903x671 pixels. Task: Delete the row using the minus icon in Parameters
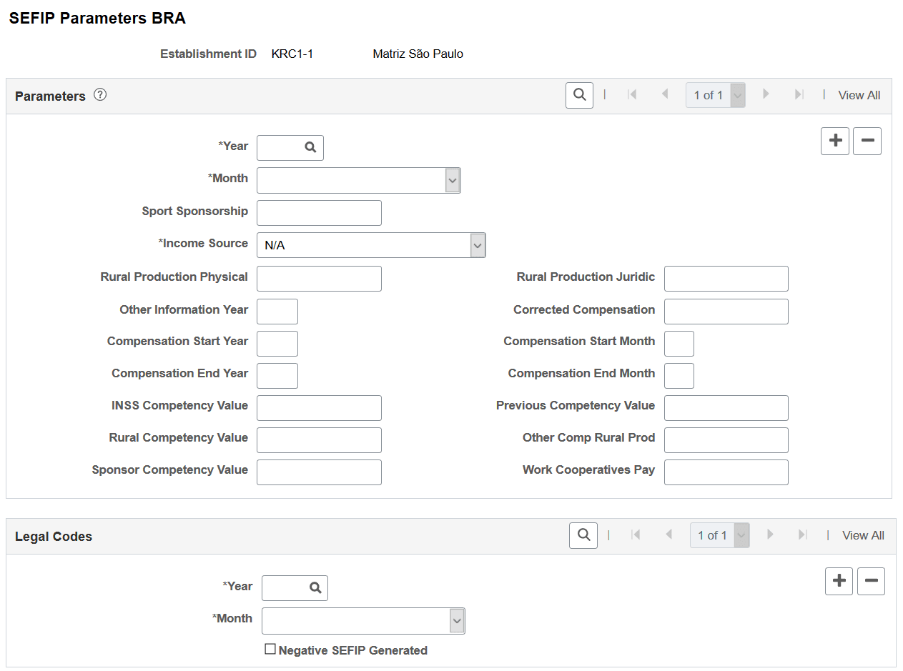pos(867,141)
